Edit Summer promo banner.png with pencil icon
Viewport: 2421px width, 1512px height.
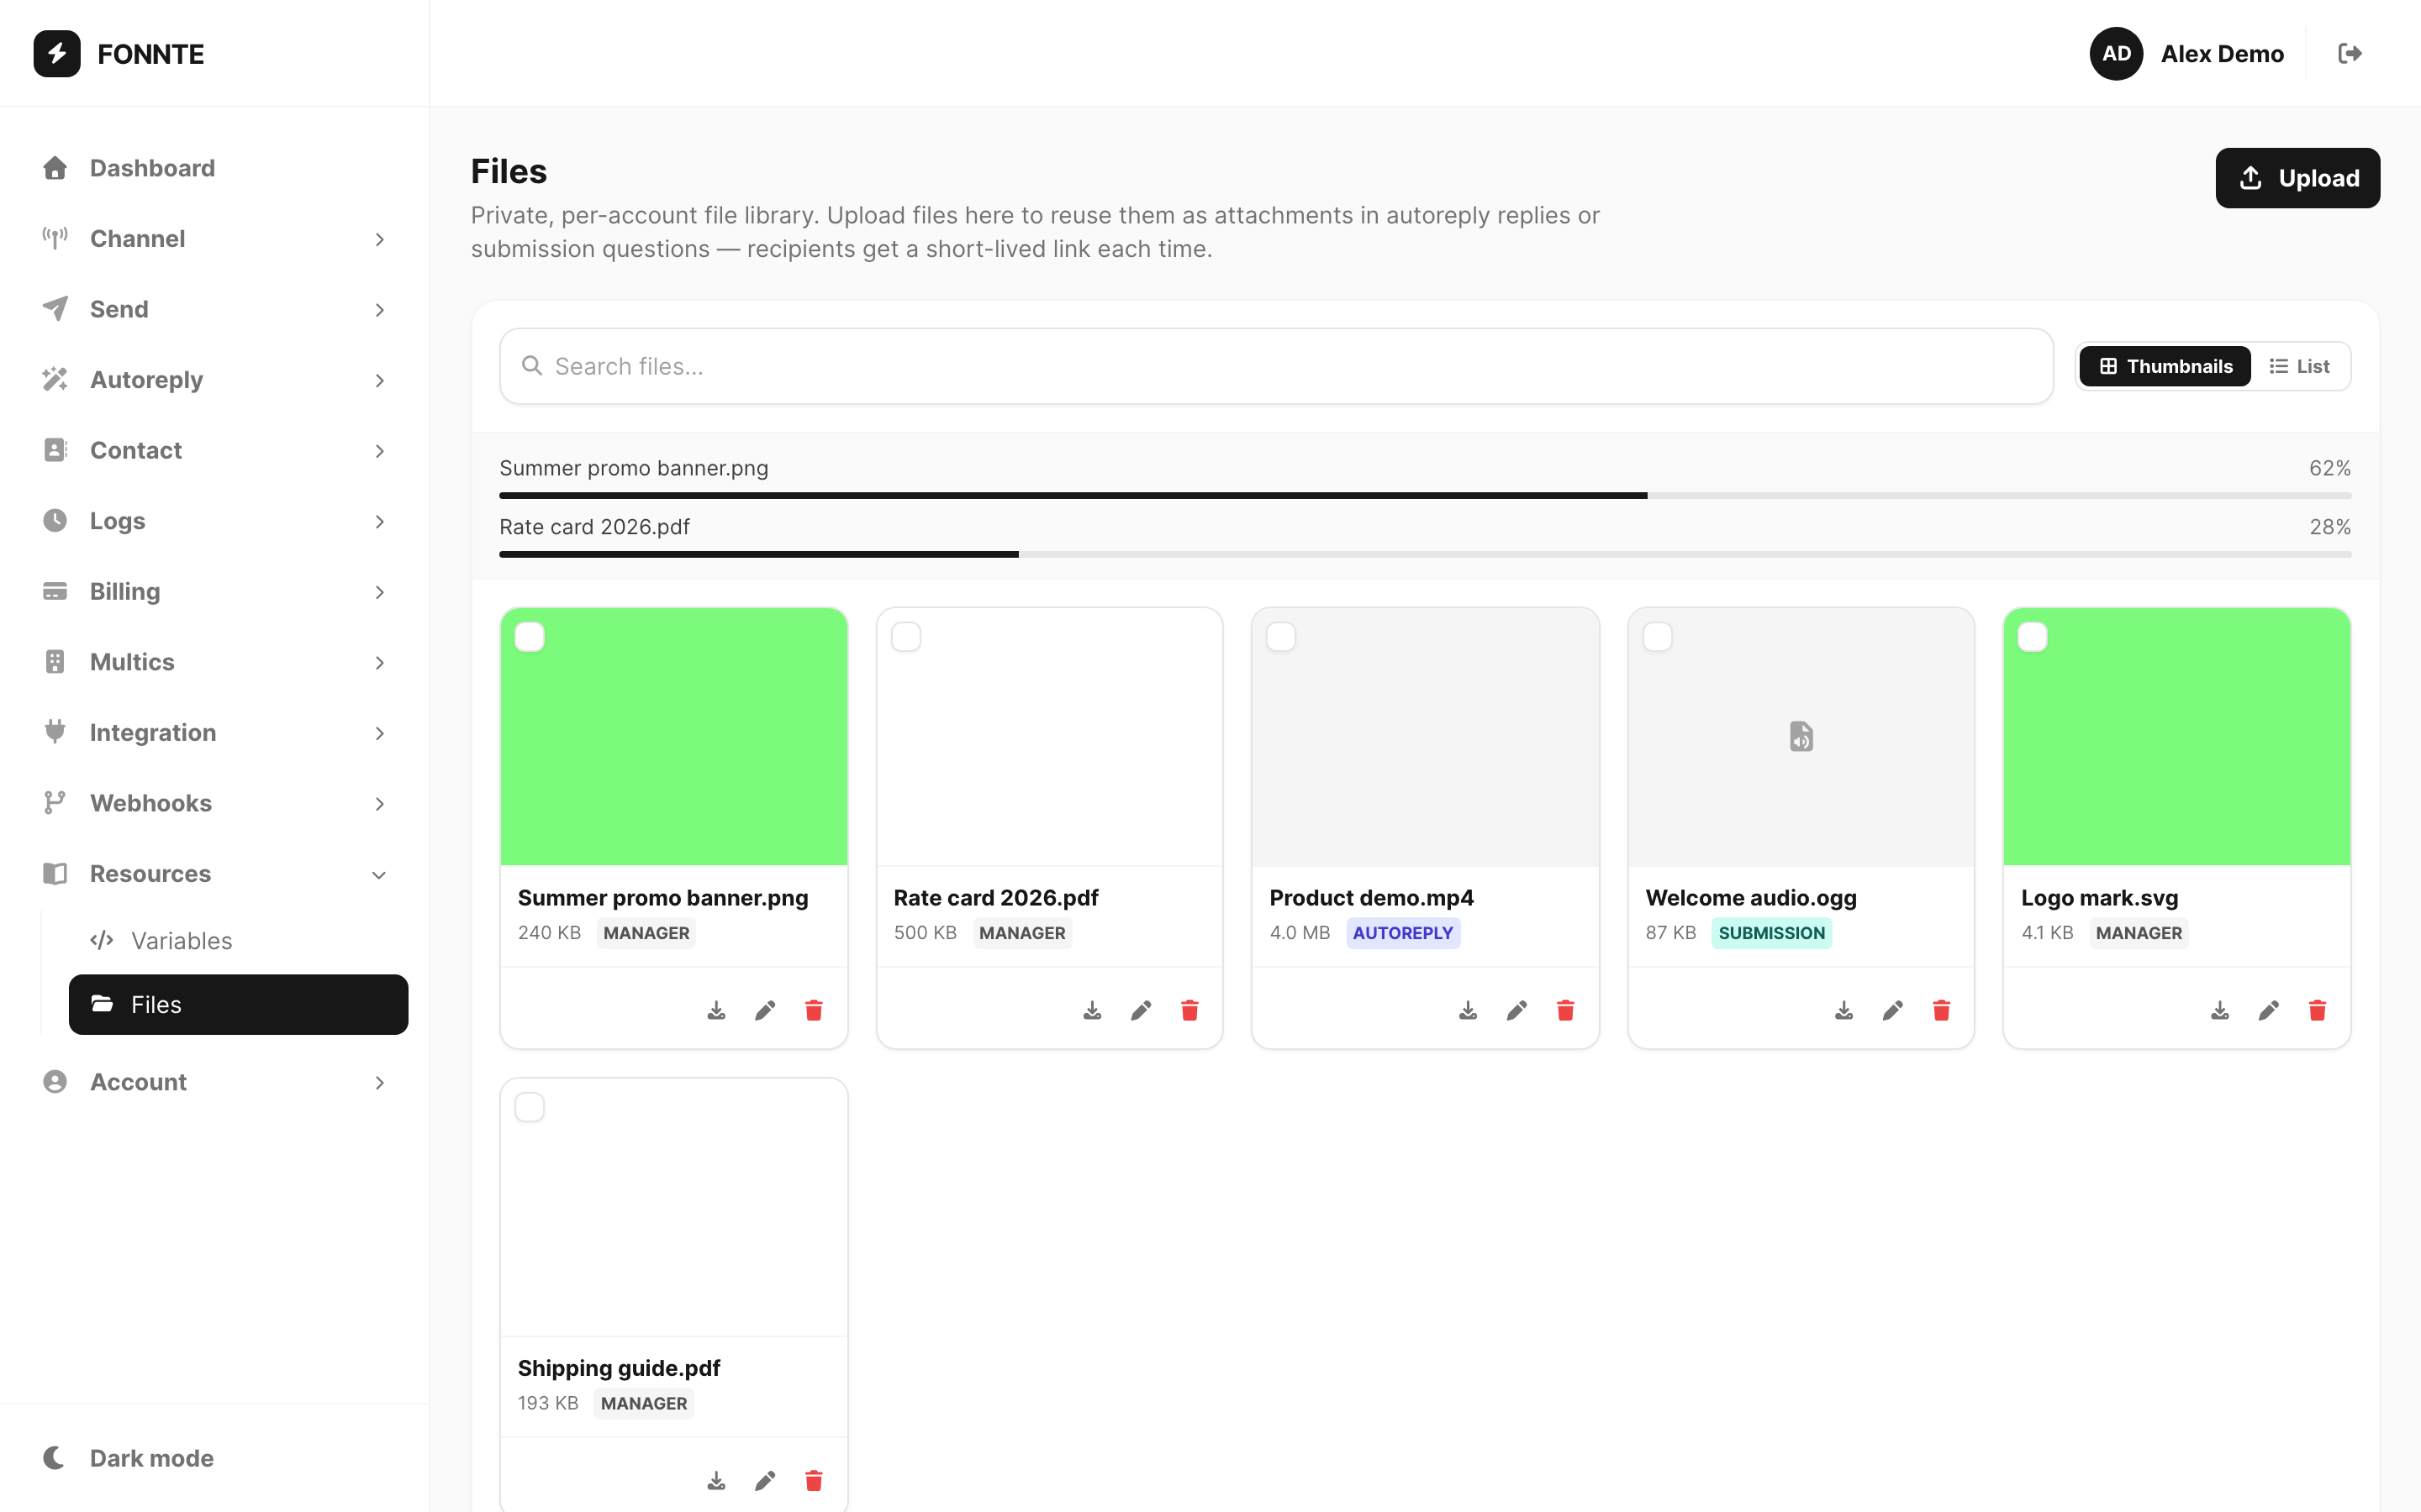click(765, 1010)
